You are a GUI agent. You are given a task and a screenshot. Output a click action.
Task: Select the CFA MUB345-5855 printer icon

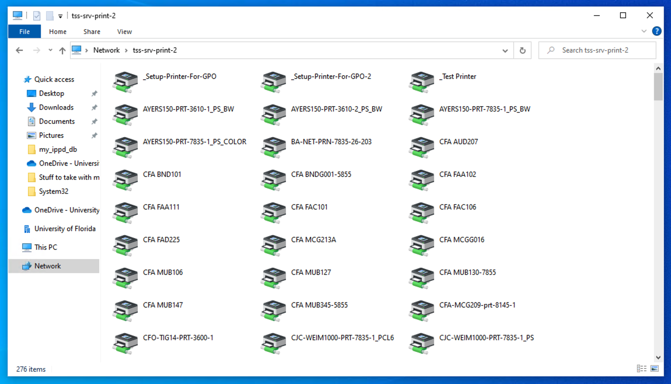point(273,310)
